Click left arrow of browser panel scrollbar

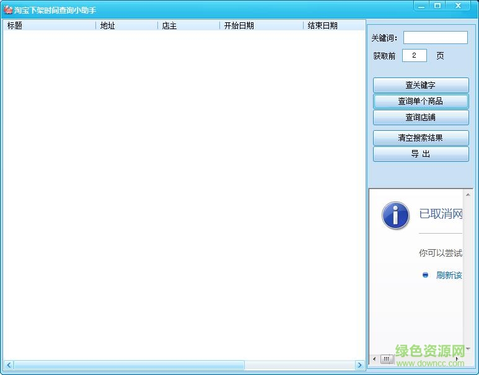(x=374, y=359)
